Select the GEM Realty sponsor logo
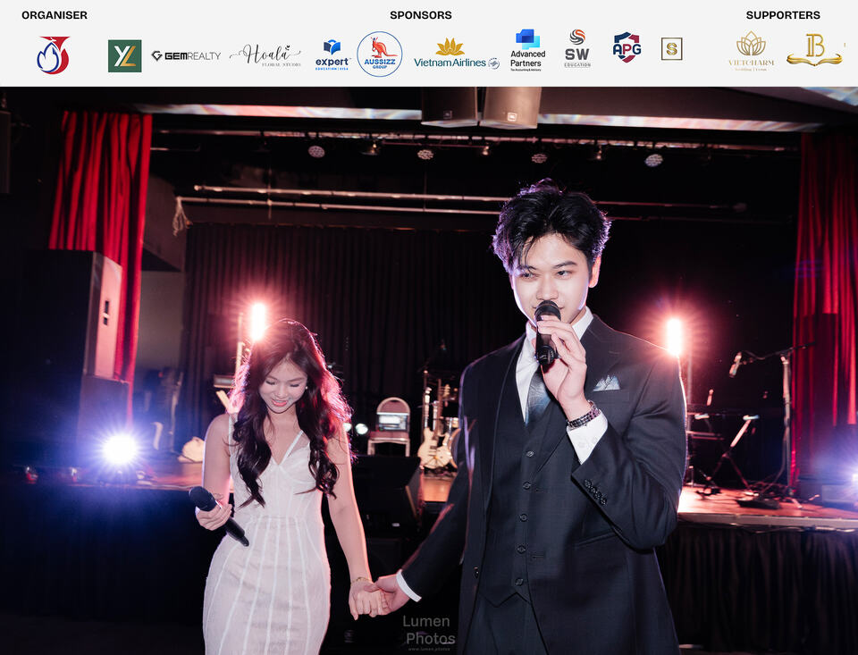 186,55
